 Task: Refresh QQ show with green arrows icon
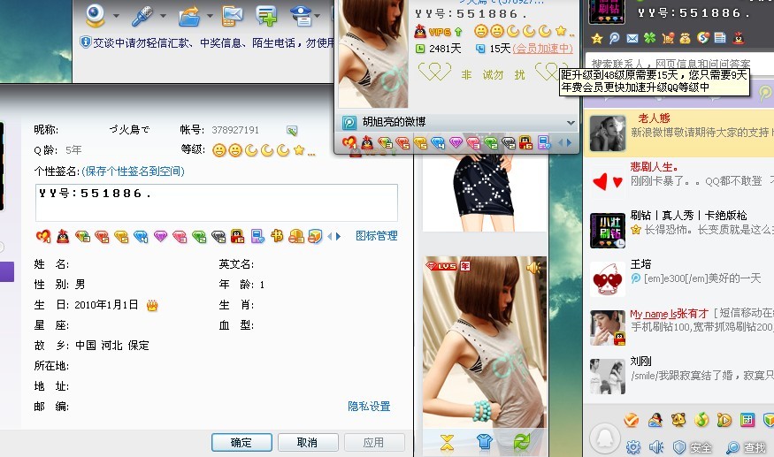coord(521,442)
